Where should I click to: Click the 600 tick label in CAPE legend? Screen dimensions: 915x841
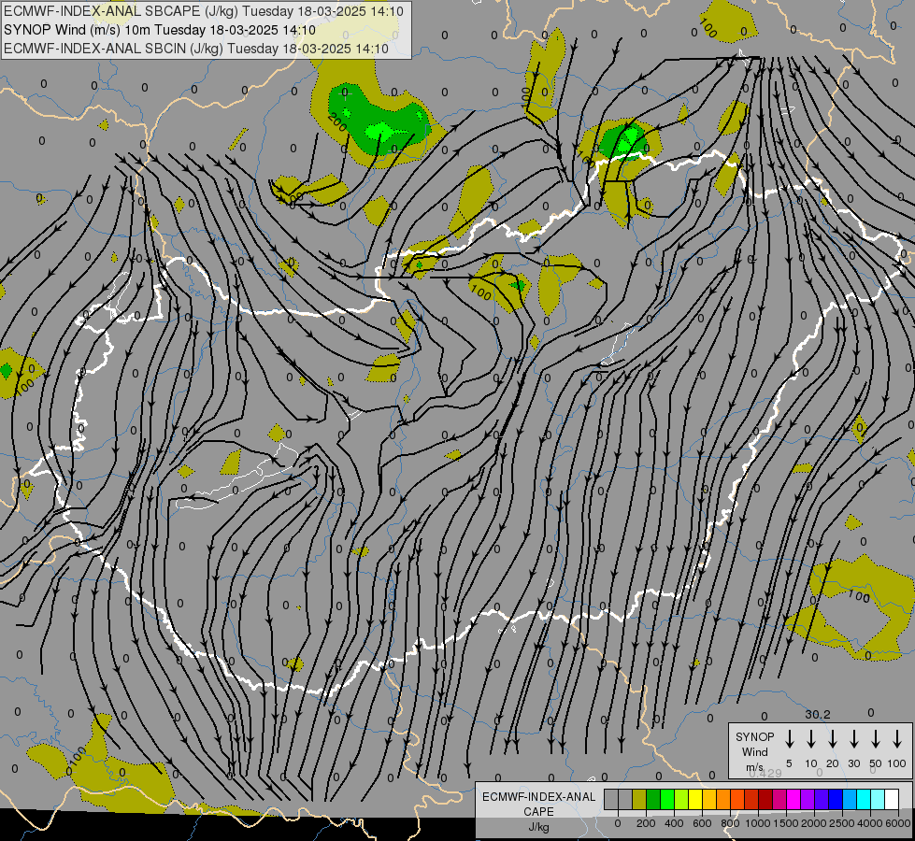point(702,823)
